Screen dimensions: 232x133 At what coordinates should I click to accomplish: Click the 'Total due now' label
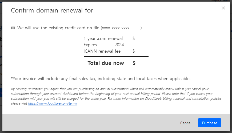tap(106, 63)
